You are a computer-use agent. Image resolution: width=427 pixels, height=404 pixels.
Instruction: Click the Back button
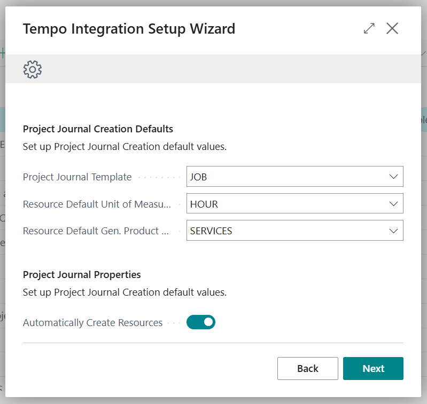pyautogui.click(x=307, y=369)
